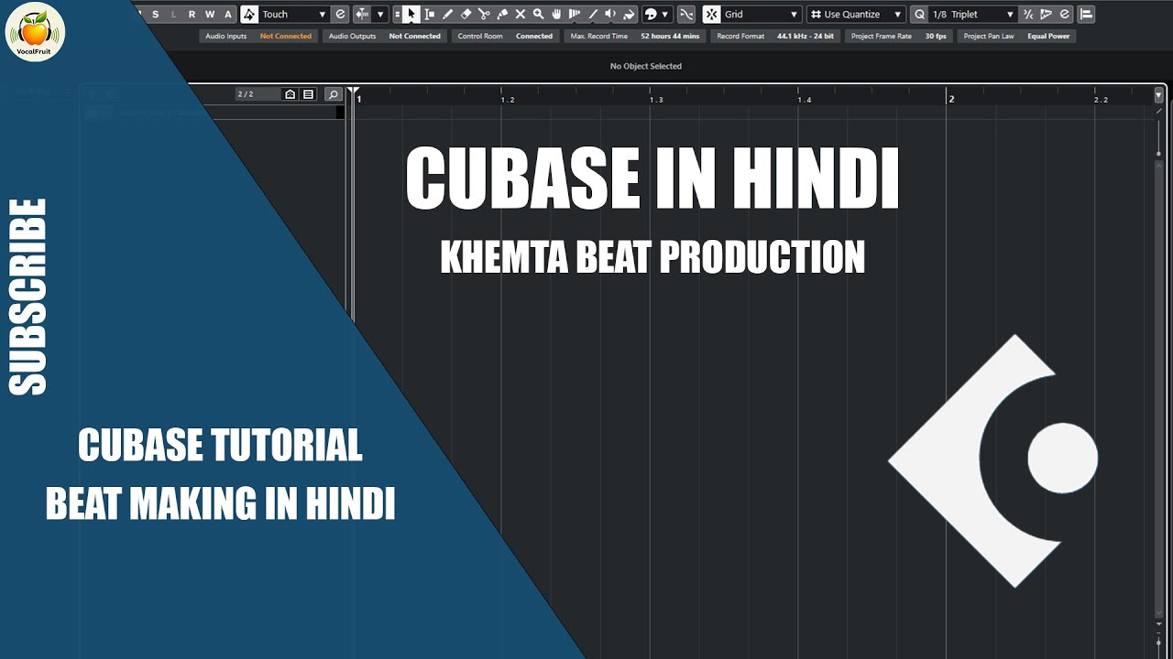Select the Erase tool
The image size is (1173, 659).
coord(466,14)
